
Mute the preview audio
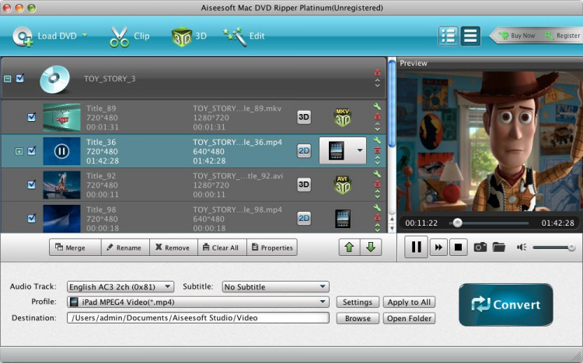pos(522,247)
